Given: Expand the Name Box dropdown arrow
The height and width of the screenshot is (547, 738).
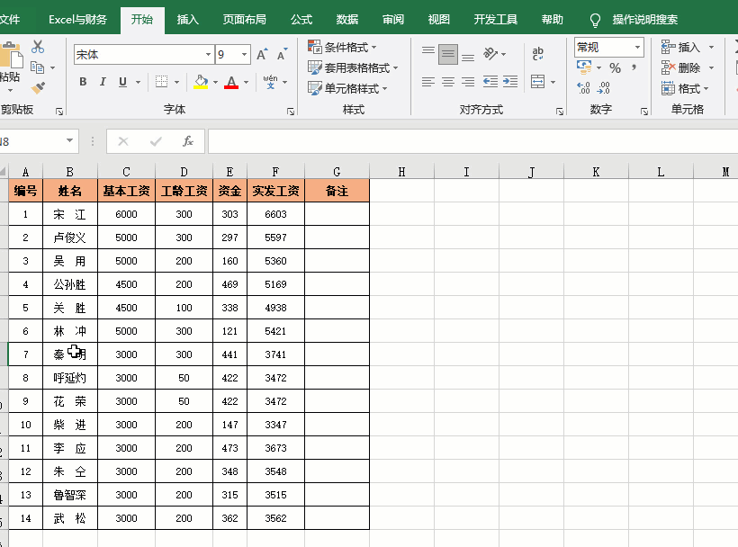Looking at the screenshot, I should (71, 141).
